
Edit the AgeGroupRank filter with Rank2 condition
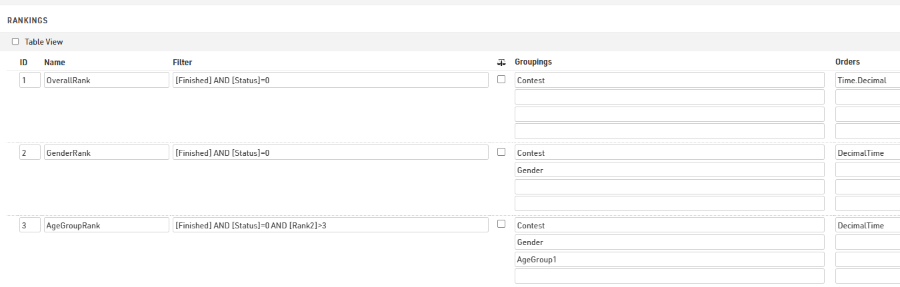330,225
